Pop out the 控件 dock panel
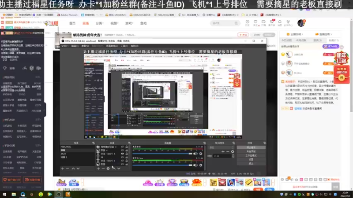 (x=264, y=143)
